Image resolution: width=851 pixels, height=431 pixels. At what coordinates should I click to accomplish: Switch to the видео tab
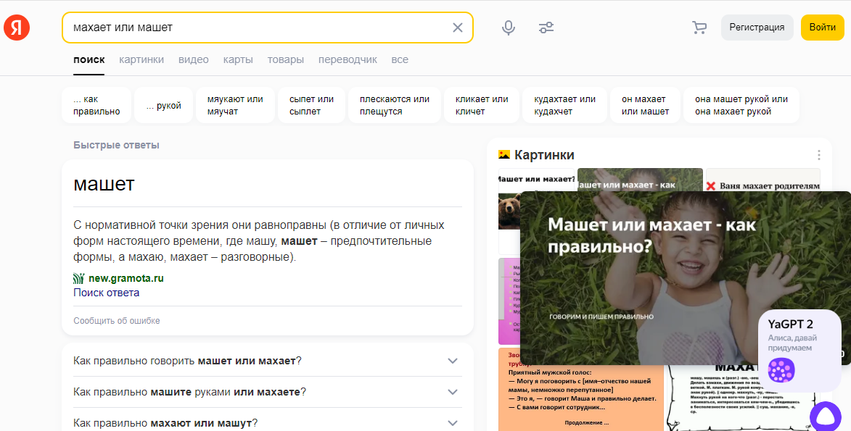[x=194, y=59]
